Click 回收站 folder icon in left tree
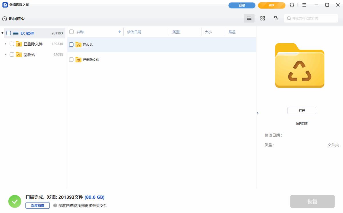Screen dimensions: 343x213 coord(19,54)
